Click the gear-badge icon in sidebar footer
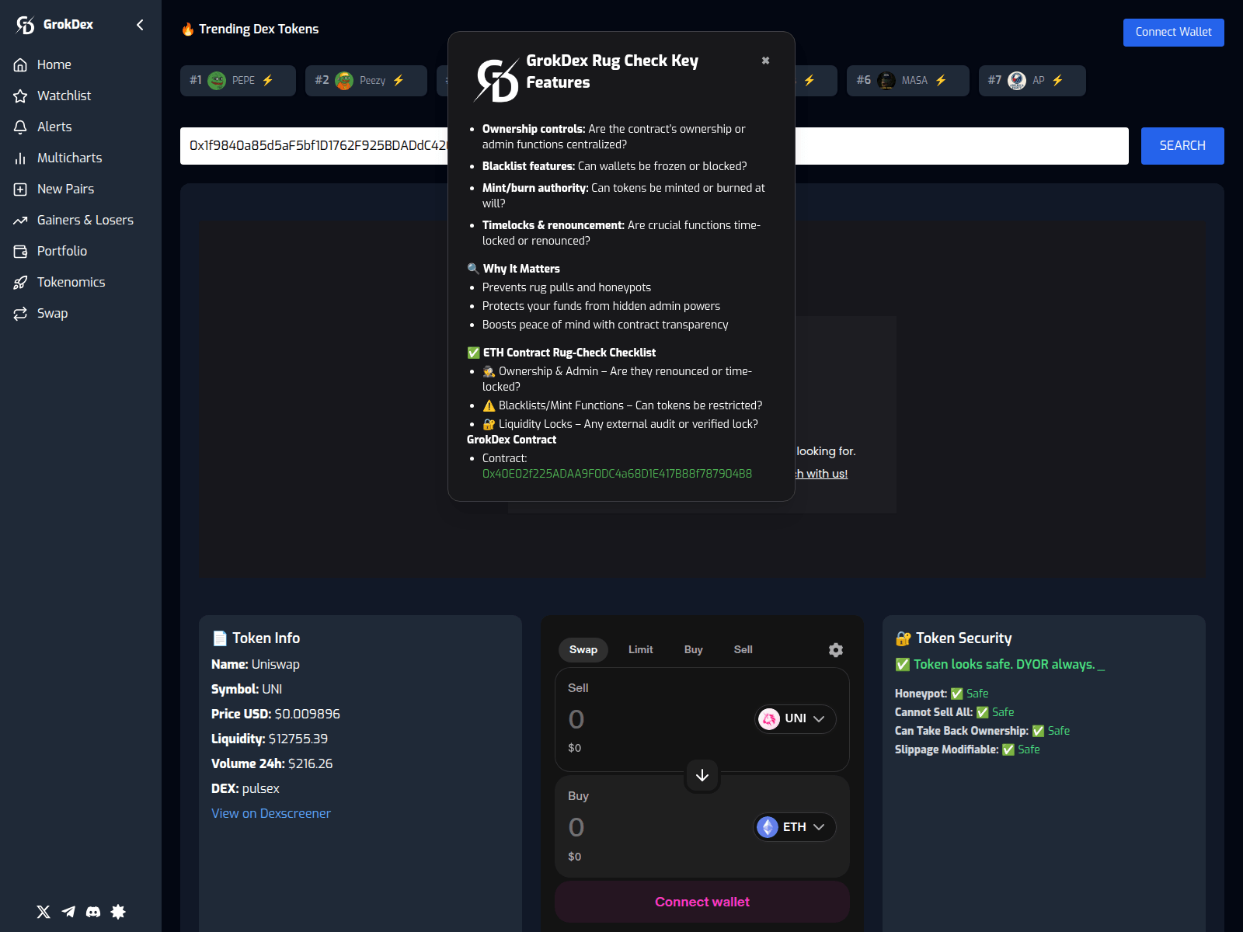Viewport: 1243px width, 932px height. point(118,912)
